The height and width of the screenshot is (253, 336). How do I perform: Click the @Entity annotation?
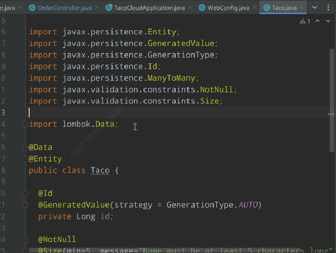(45, 159)
